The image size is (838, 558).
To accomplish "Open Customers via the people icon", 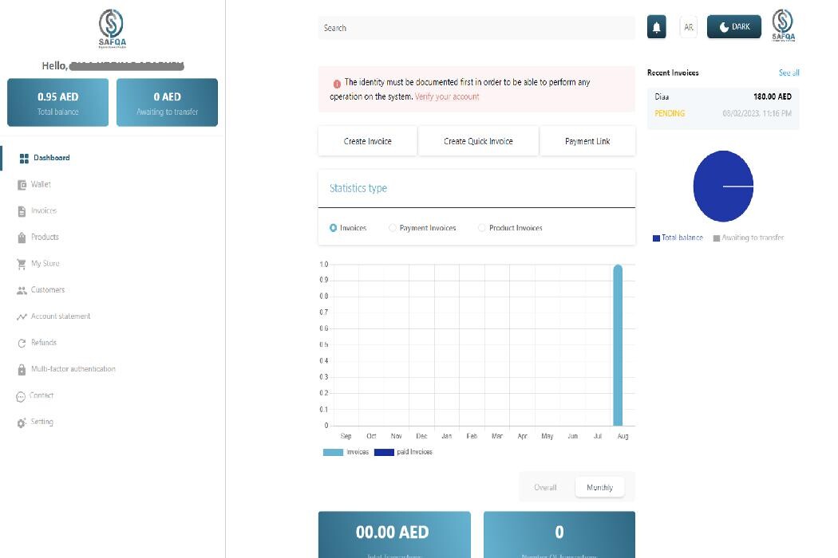I will pos(22,290).
